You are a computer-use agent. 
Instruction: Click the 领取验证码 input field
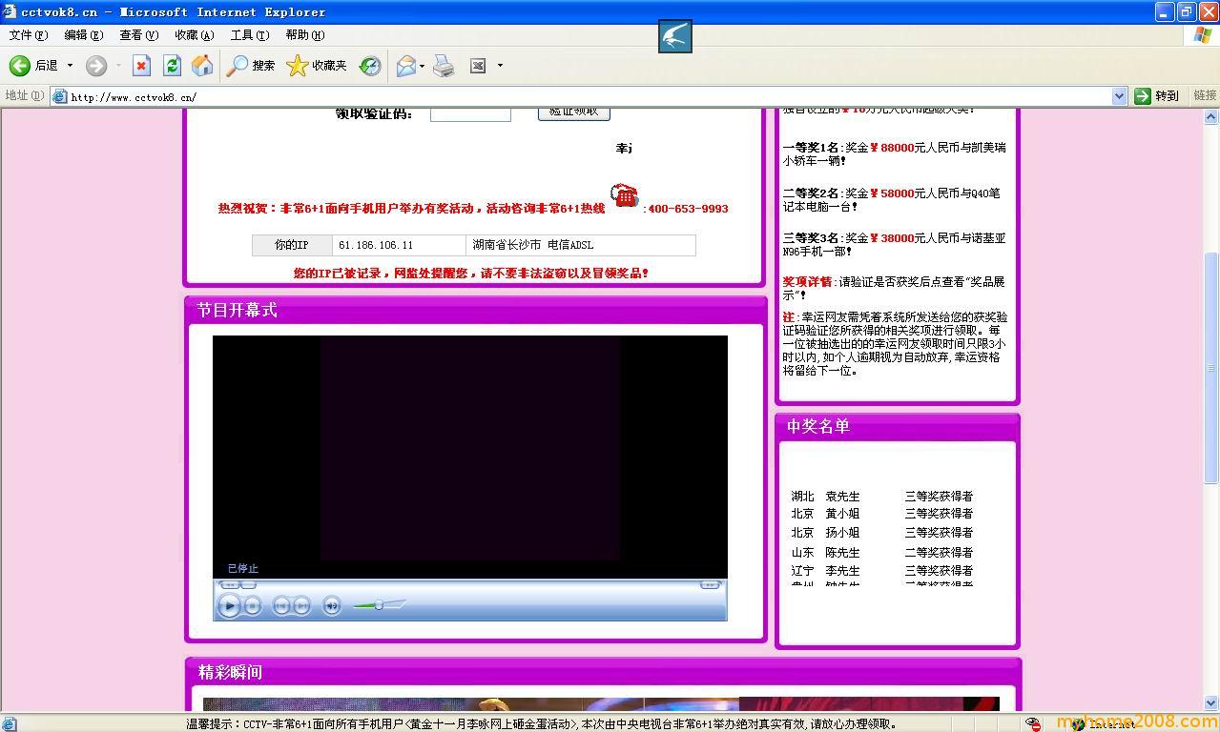470,113
